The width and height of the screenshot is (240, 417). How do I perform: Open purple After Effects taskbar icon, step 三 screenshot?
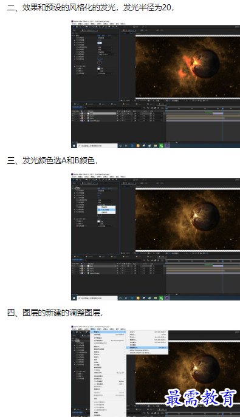[x=167, y=299]
